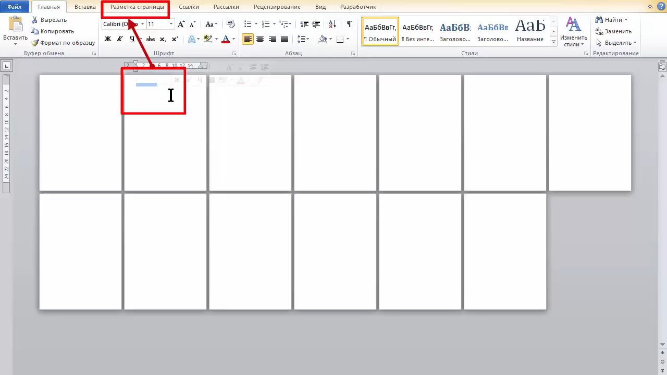Switch to Вид tab
Screen dimensions: 667x375
tap(320, 7)
